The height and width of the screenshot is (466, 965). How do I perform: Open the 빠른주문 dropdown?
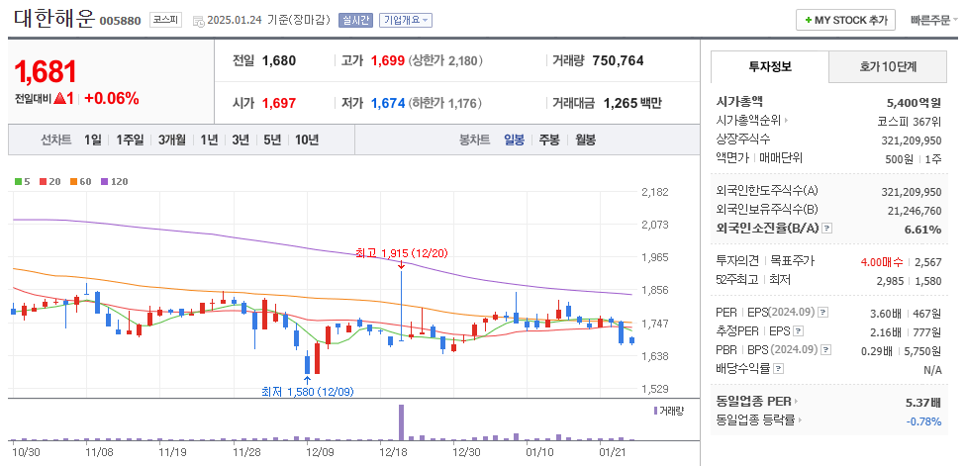(934, 21)
